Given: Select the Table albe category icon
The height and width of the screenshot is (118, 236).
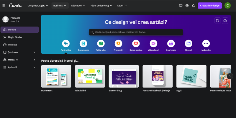Looking at the screenshot, I should pos(101,43).
